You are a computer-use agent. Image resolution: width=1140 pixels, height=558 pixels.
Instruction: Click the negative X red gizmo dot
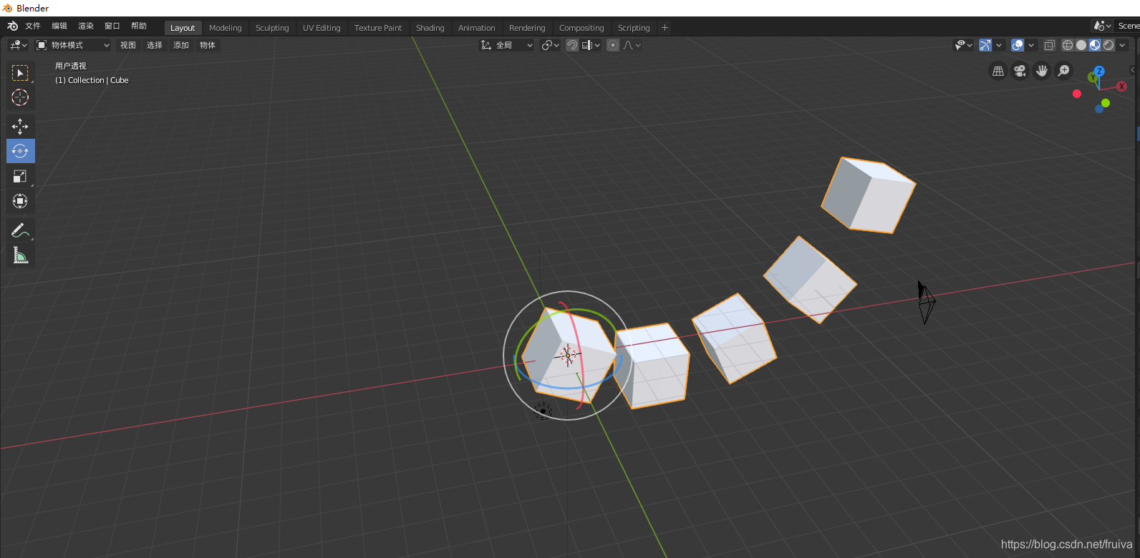(1076, 94)
